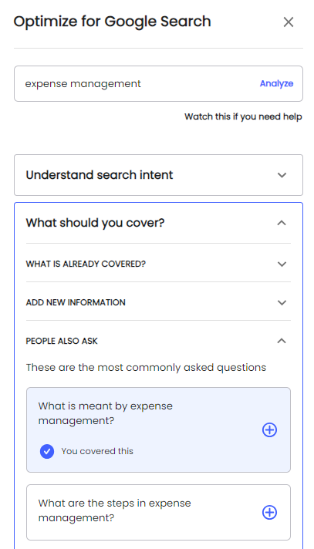Select the What are the steps question card
The image size is (314, 549).
pos(158,513)
